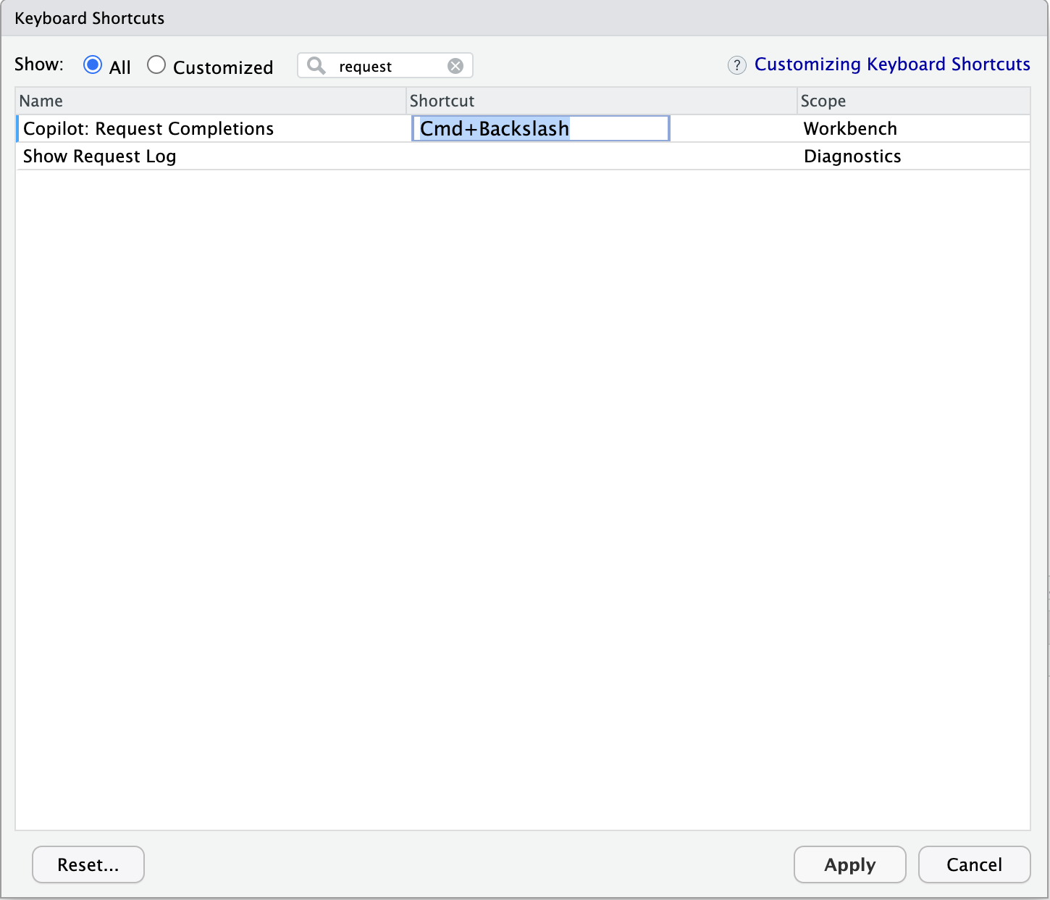Click the Name column header

pos(211,101)
